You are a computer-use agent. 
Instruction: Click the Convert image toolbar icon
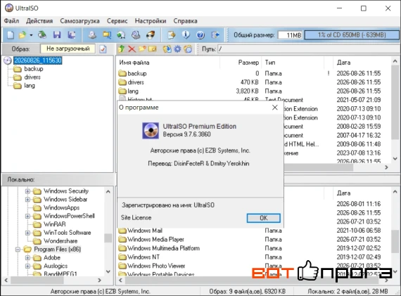tap(121, 34)
